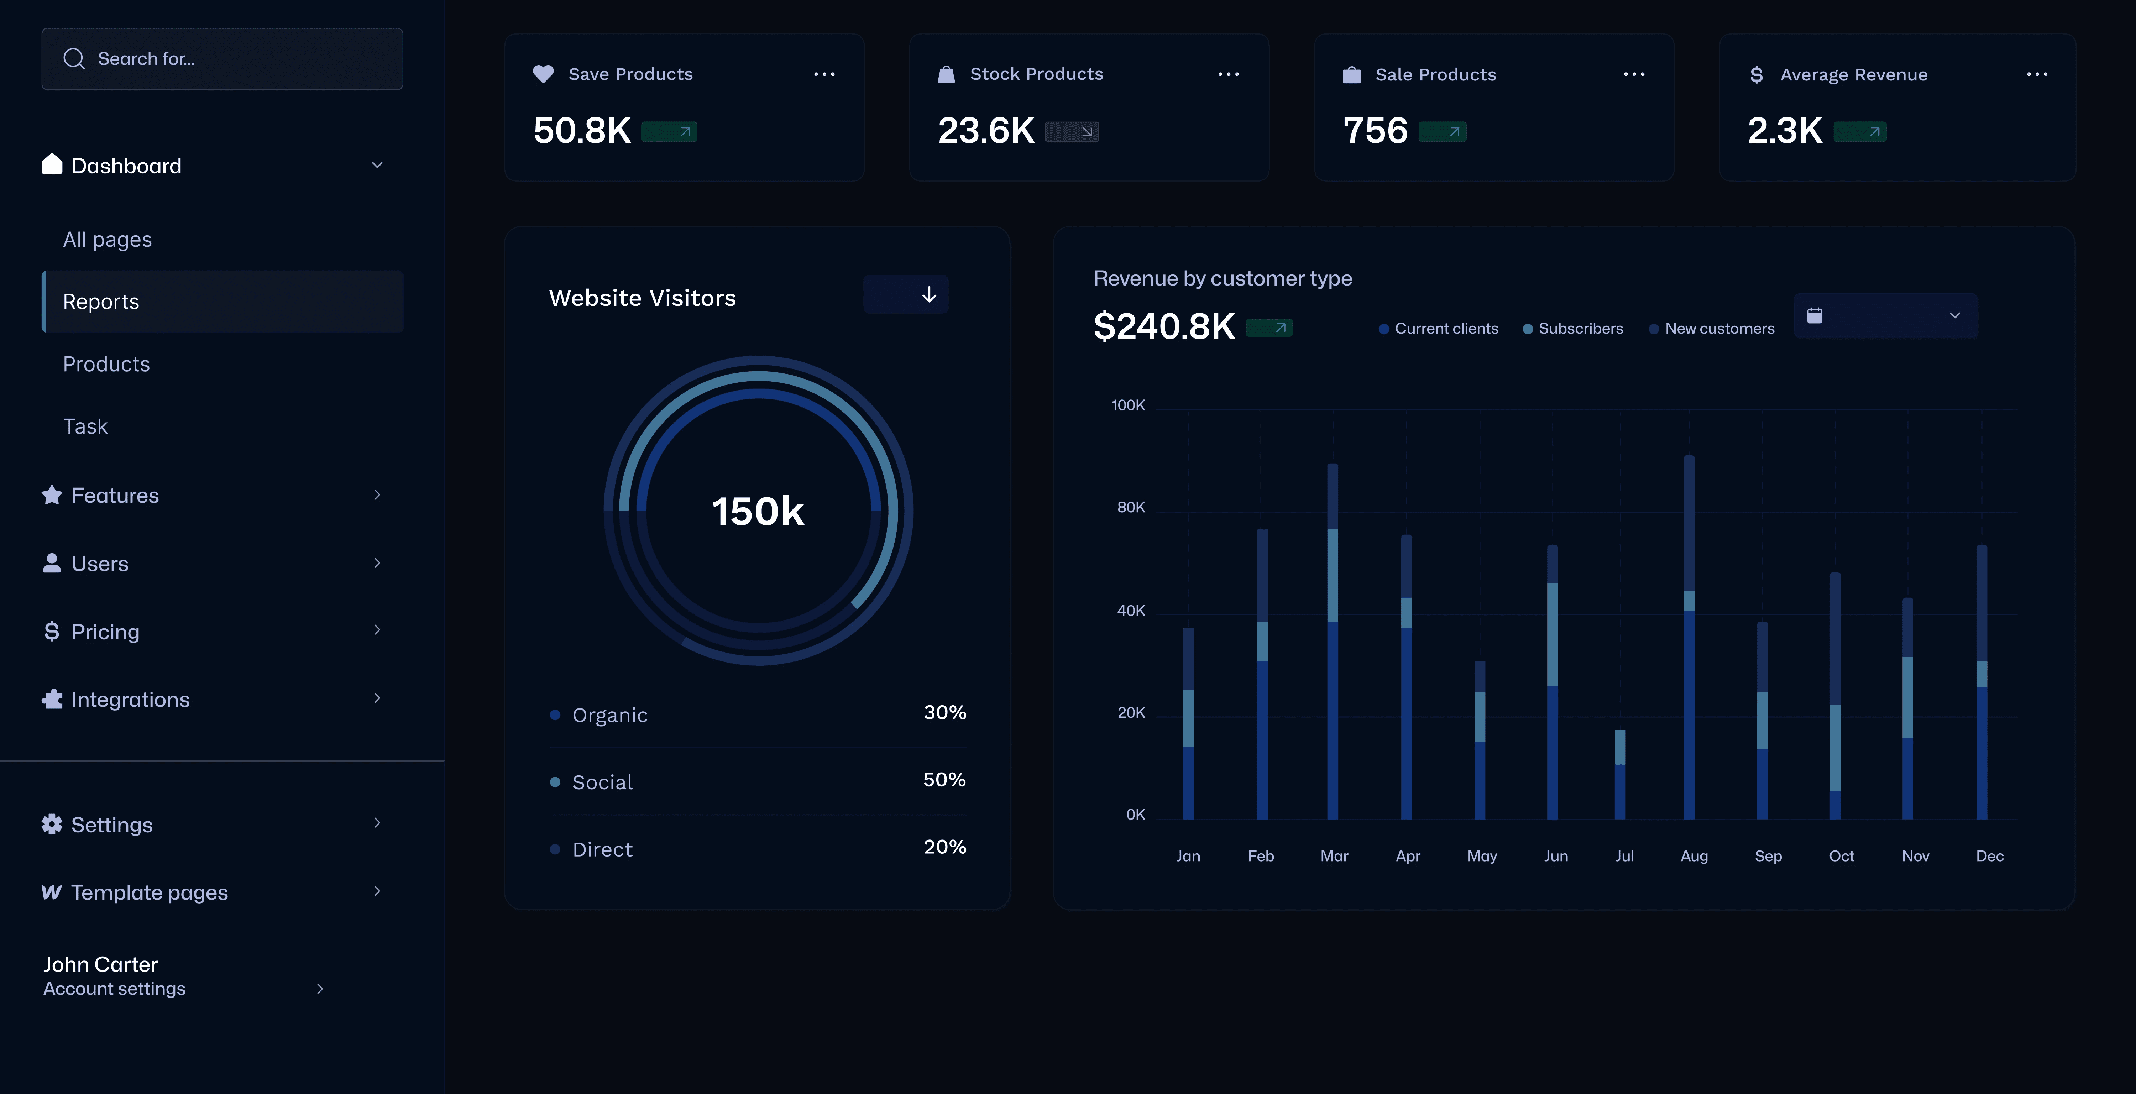Select the Integrations puzzle icon
The height and width of the screenshot is (1094, 2136).
pos(51,698)
